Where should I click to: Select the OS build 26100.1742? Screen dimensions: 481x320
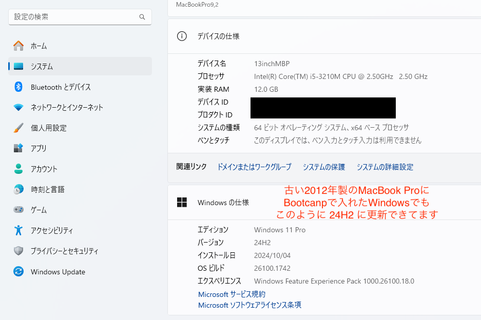coord(272,269)
